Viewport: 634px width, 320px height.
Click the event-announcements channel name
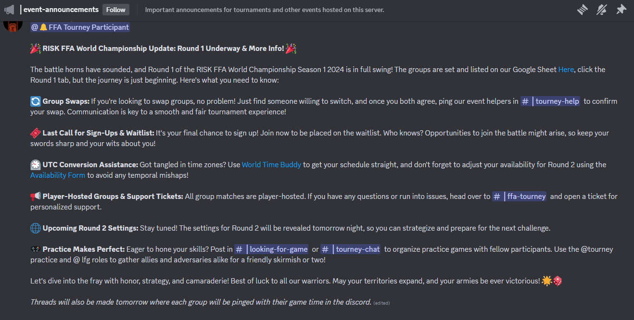(60, 10)
